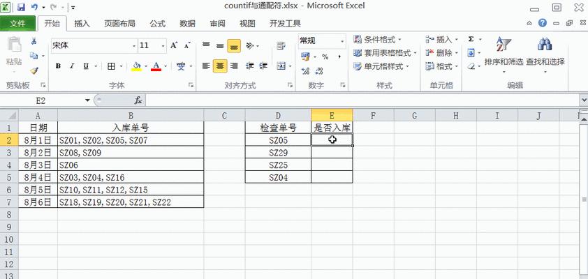Image resolution: width=588 pixels, height=279 pixels.
Task: Click the 套用表格格式 button
Action: pos(385,53)
